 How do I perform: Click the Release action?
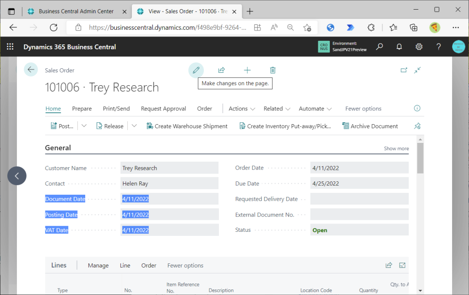point(110,126)
